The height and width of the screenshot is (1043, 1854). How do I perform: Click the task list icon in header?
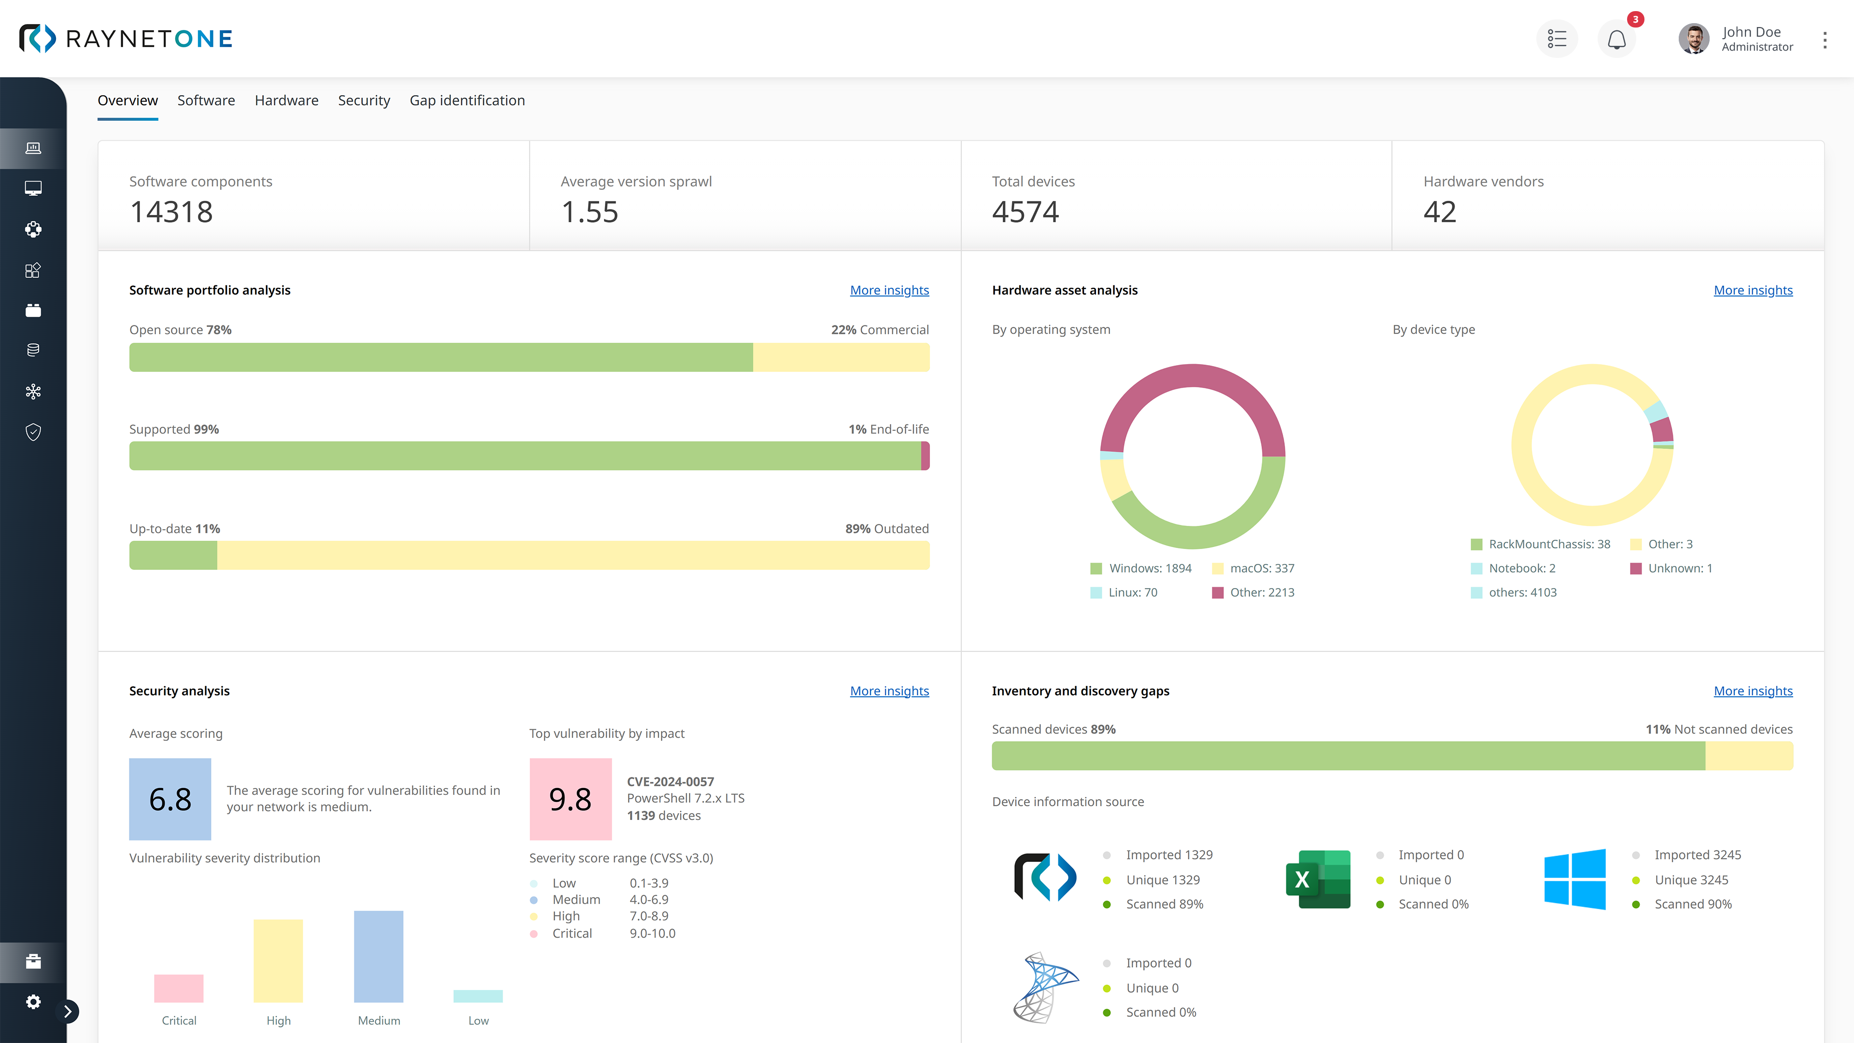[x=1557, y=39]
